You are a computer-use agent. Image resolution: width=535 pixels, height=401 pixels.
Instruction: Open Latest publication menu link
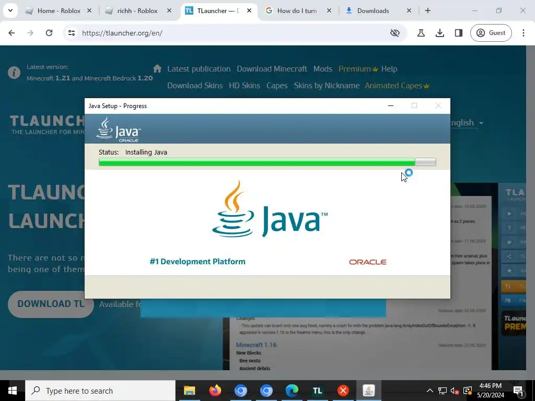point(199,69)
